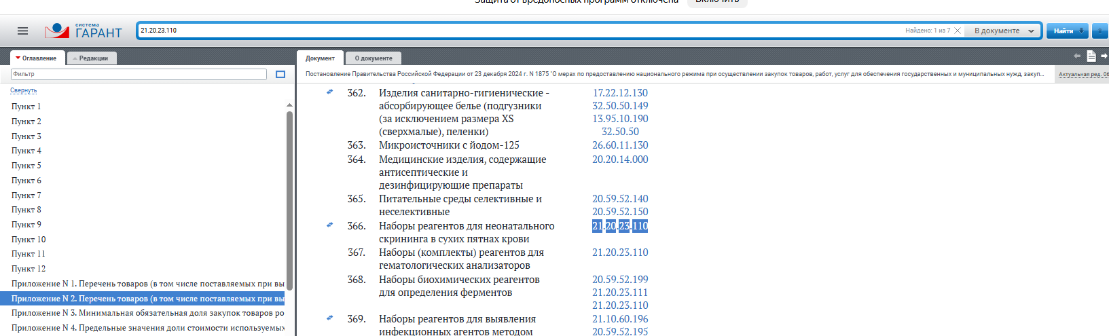Image resolution: width=1109 pixels, height=336 pixels.
Task: Select Пункт 4 in the contents tree
Action: pyautogui.click(x=26, y=151)
